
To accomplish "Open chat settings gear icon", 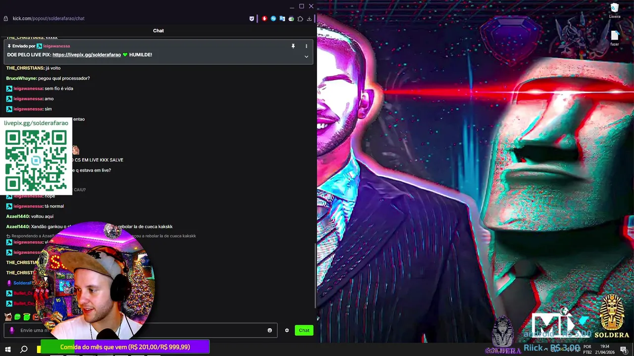I will pos(287,330).
